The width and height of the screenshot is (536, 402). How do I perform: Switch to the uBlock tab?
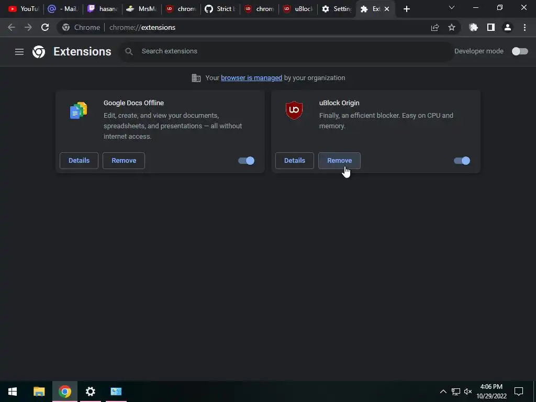pos(298,9)
